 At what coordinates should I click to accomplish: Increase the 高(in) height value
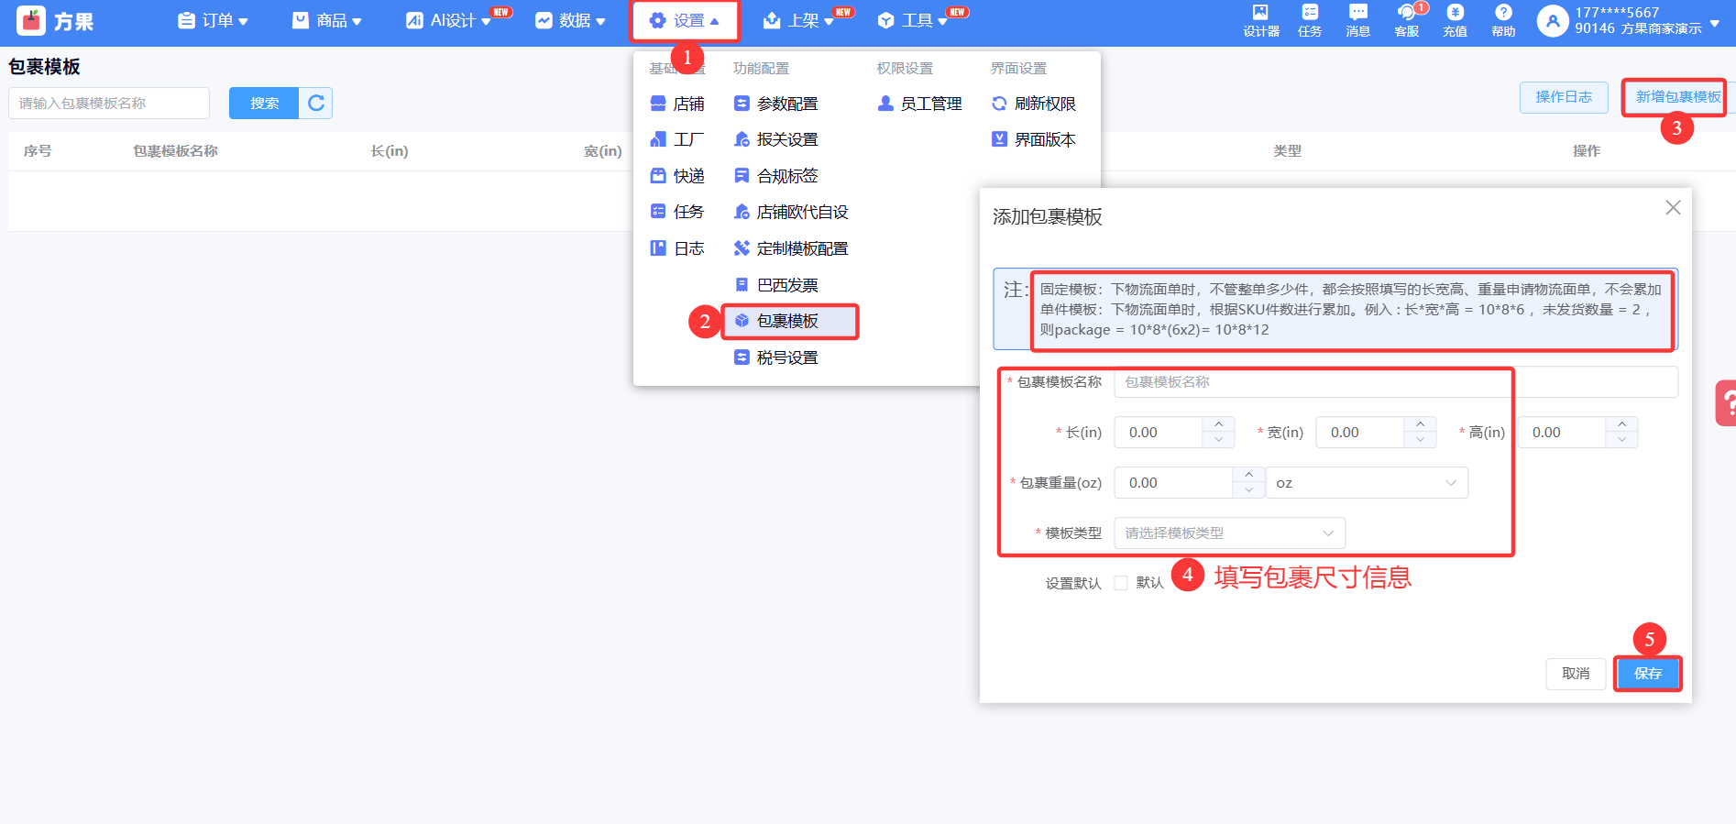click(1621, 424)
